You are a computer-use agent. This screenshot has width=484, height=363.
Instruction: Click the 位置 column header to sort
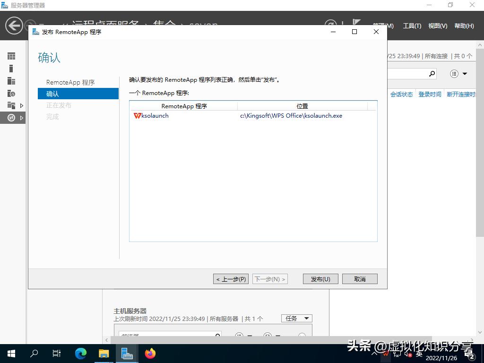tap(302, 106)
